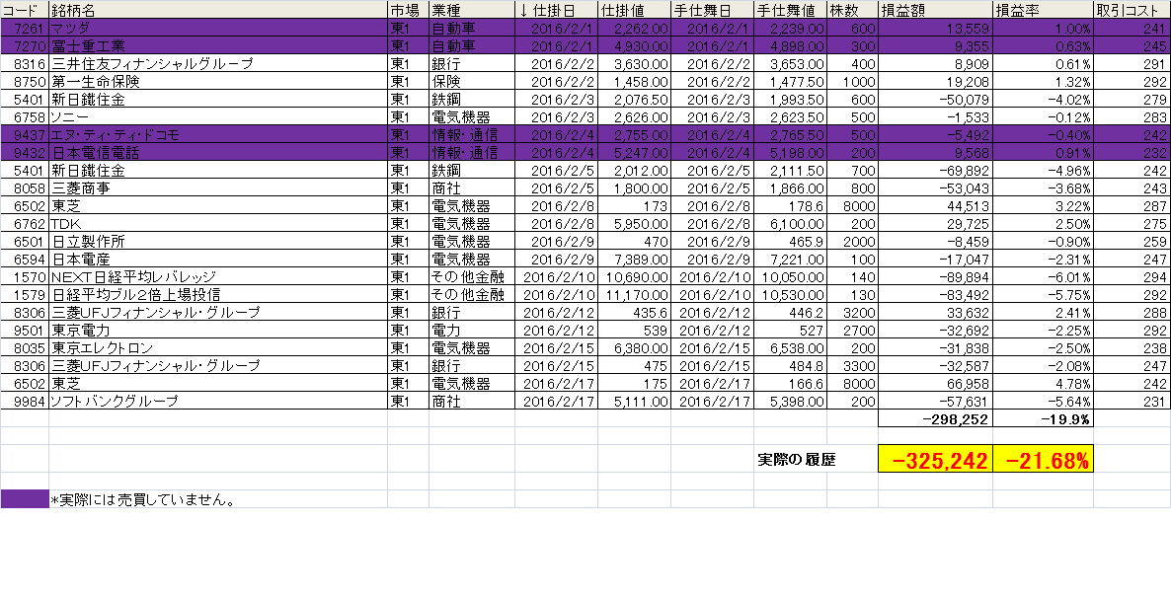Click the *実際には売買していません note

coord(143,500)
